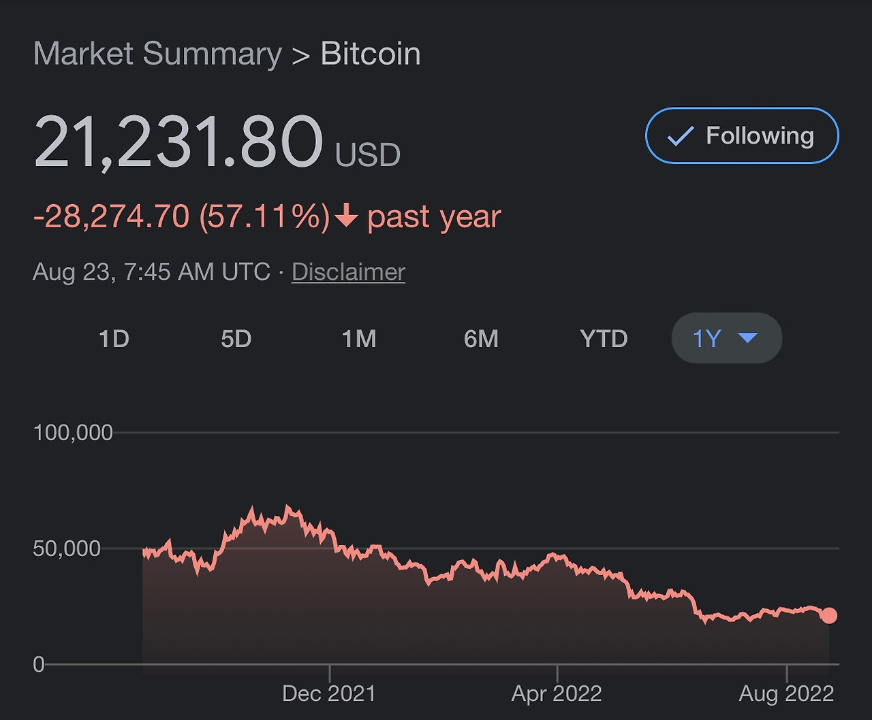Click the checkmark icon in Following

click(x=680, y=136)
